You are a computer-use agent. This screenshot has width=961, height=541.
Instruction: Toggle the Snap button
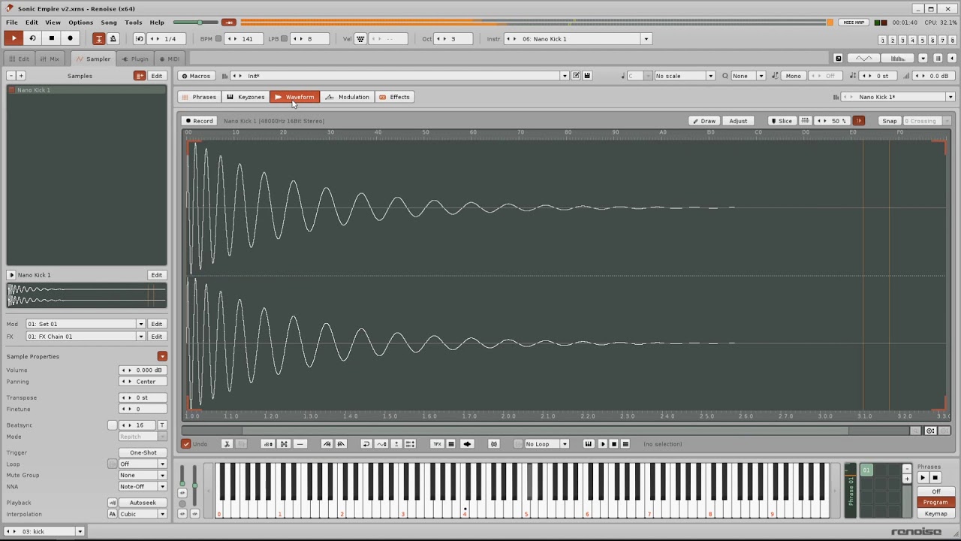(890, 121)
